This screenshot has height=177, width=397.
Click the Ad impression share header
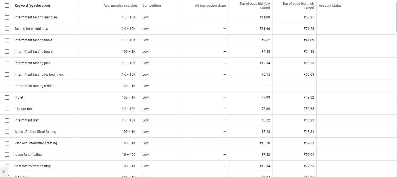(x=210, y=6)
